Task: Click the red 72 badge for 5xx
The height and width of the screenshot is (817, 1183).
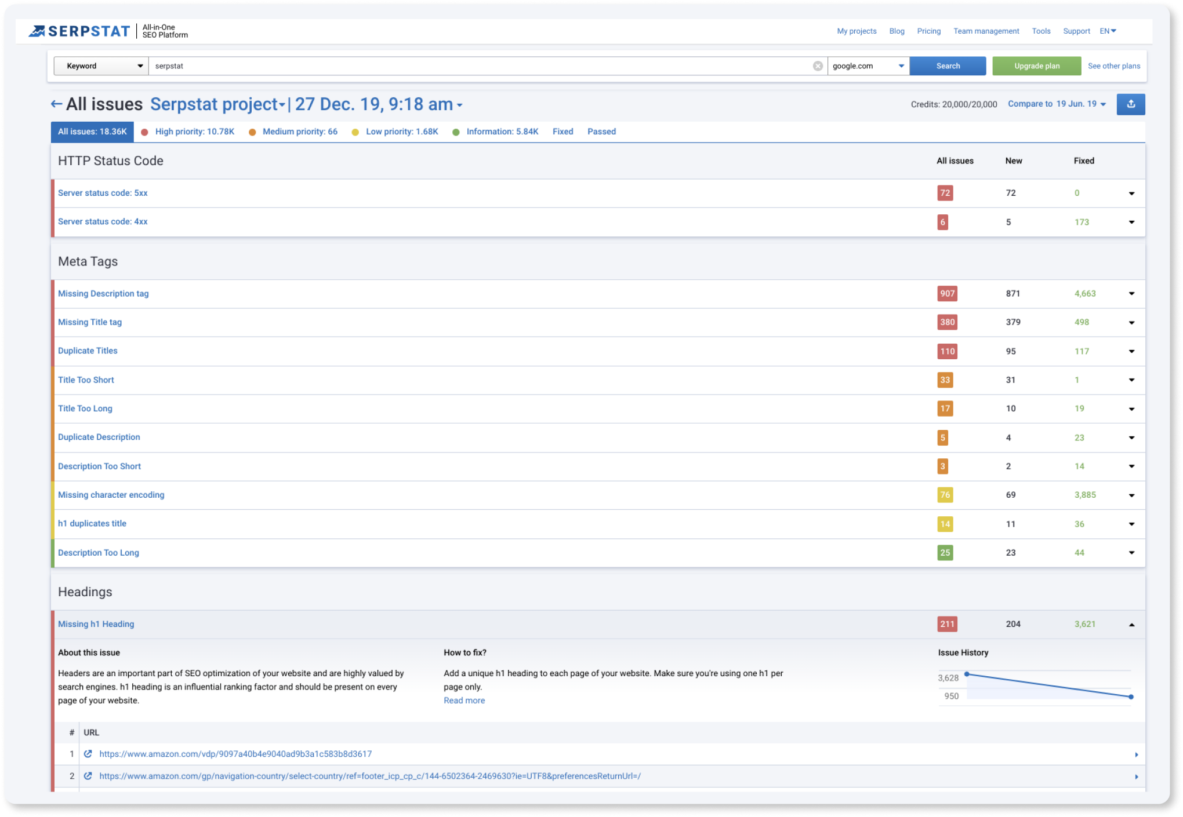Action: pyautogui.click(x=945, y=193)
